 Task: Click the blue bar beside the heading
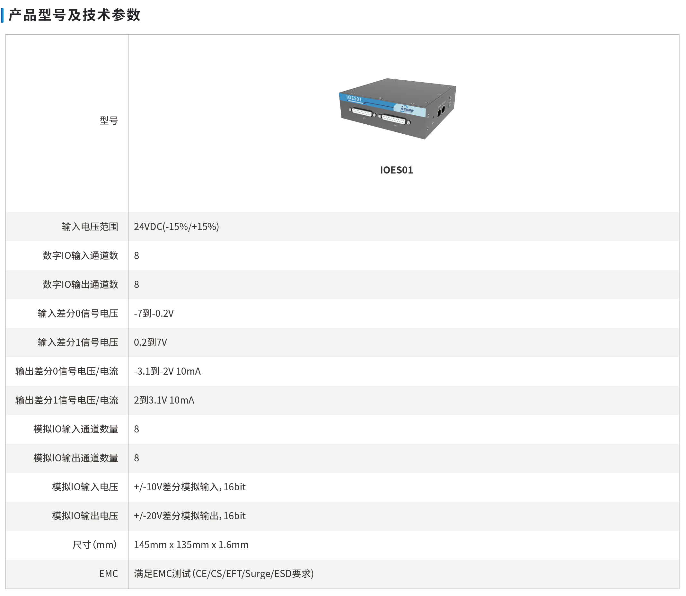2,15
